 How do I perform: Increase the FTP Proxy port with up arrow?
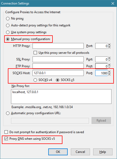(109, 65)
